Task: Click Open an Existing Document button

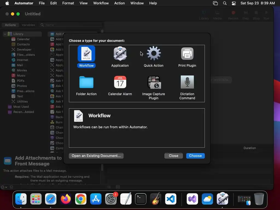Action: tap(96, 156)
